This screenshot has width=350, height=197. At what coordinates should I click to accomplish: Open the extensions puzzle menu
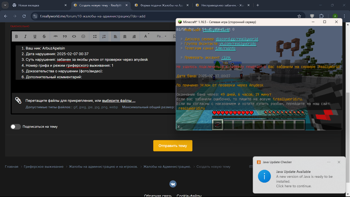point(321,16)
